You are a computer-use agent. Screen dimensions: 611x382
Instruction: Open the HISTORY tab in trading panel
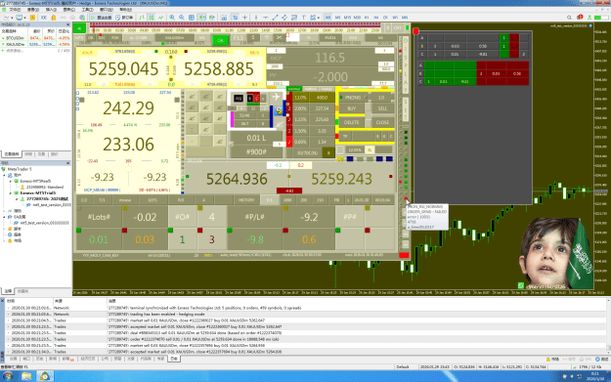coord(246,200)
